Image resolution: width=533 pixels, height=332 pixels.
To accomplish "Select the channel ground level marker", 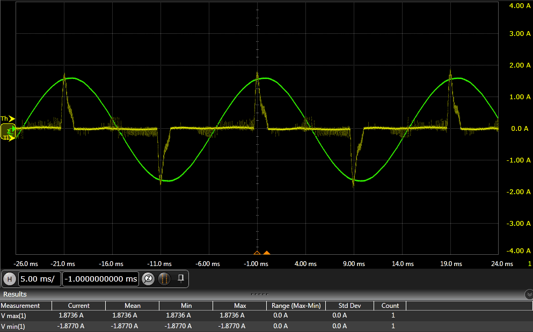I will (x=8, y=129).
